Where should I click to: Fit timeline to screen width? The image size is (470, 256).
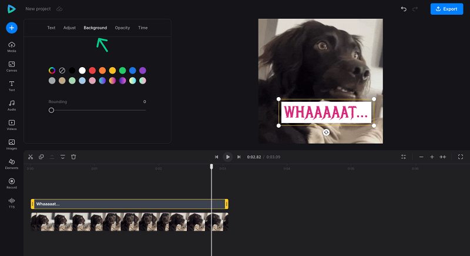click(x=443, y=157)
